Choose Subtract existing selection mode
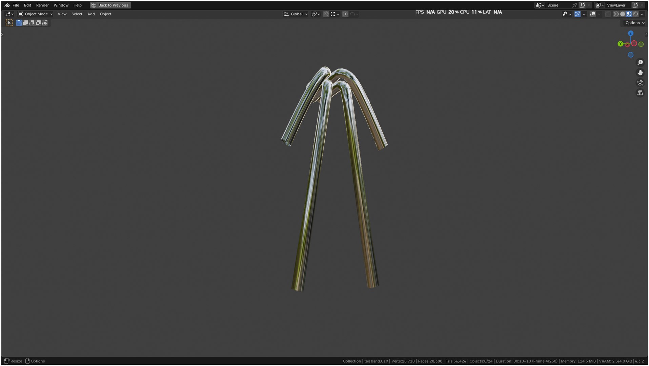 32,23
